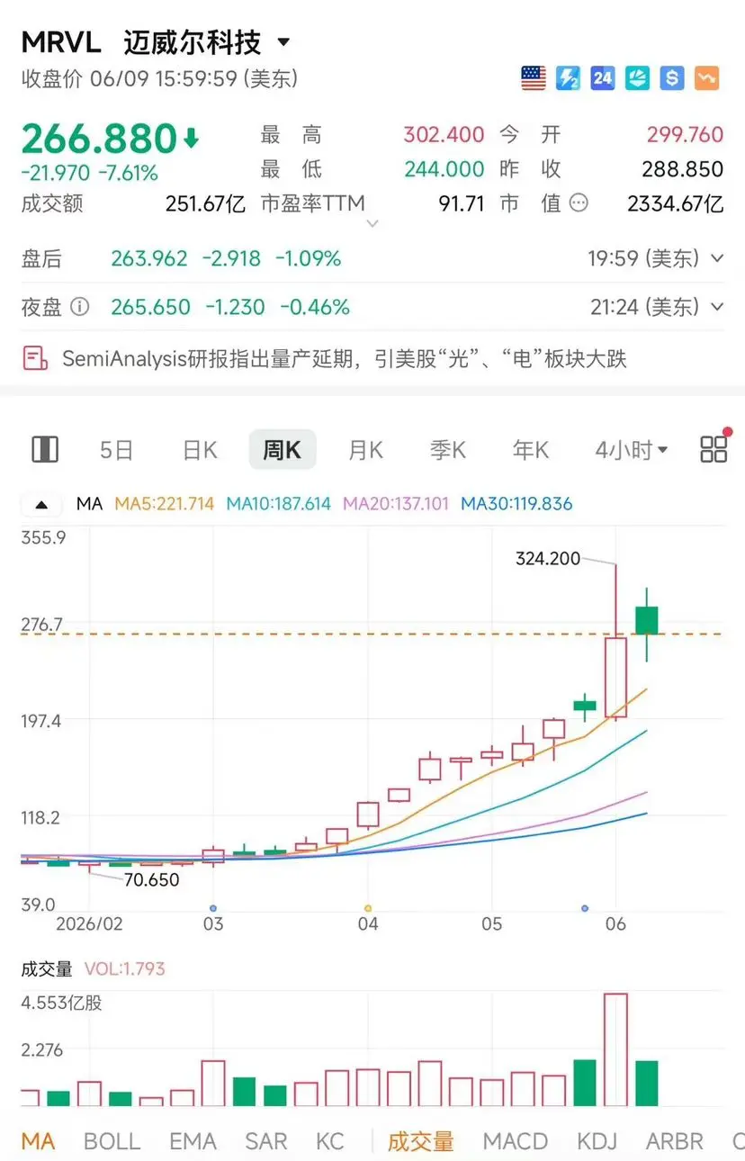Viewport: 745px width, 1161px height.
Task: Select the EMA indicator
Action: click(193, 1141)
